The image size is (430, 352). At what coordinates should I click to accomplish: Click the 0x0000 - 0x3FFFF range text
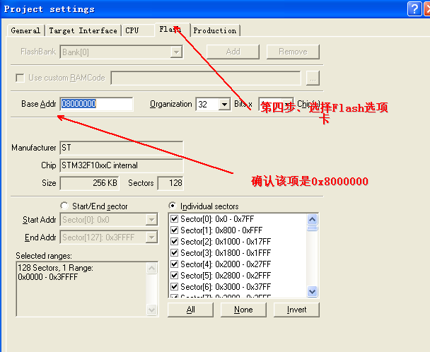click(47, 277)
